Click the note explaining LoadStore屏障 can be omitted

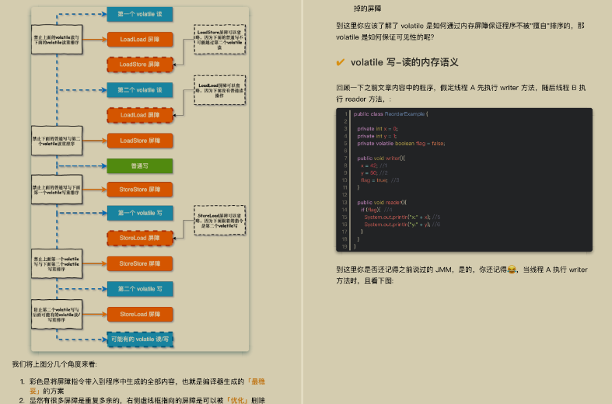point(219,39)
